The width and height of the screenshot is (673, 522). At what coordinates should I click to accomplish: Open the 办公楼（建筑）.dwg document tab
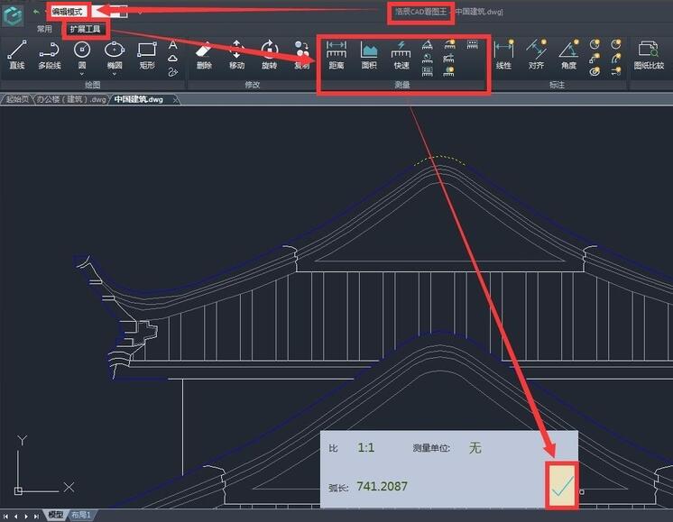point(71,99)
